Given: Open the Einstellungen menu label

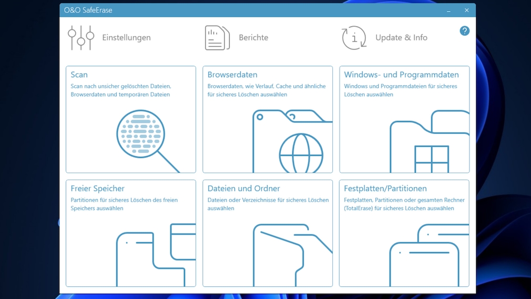Looking at the screenshot, I should click(x=126, y=37).
